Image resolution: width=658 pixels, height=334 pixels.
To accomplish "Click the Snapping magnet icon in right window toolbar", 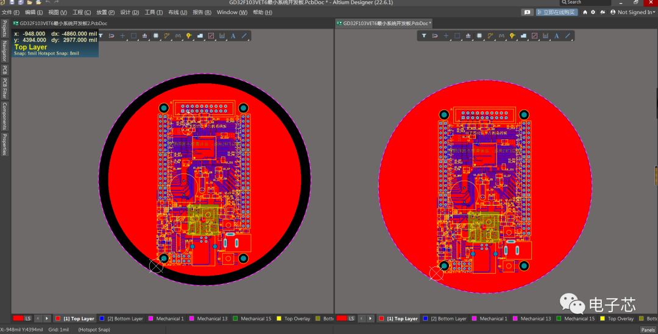I will (x=435, y=36).
